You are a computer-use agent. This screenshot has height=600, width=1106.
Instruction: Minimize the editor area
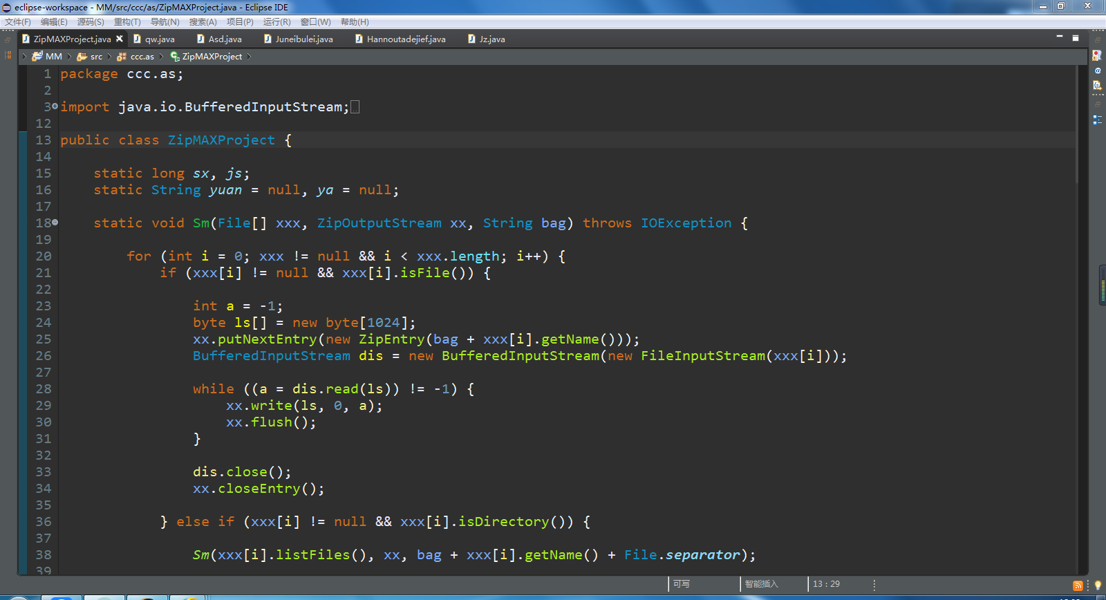(x=1059, y=37)
